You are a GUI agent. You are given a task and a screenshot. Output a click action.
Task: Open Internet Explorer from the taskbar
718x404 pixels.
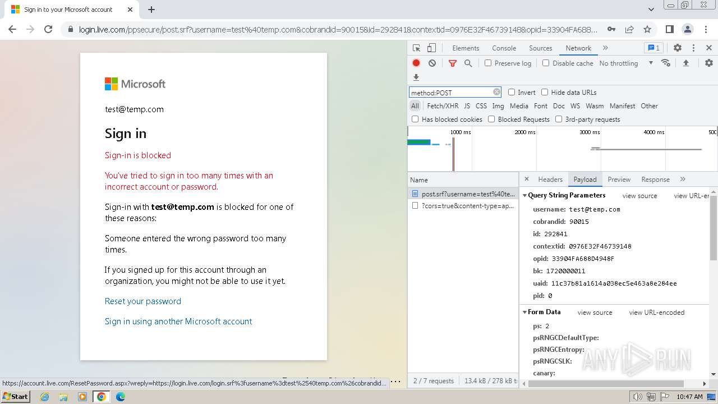[45, 397]
